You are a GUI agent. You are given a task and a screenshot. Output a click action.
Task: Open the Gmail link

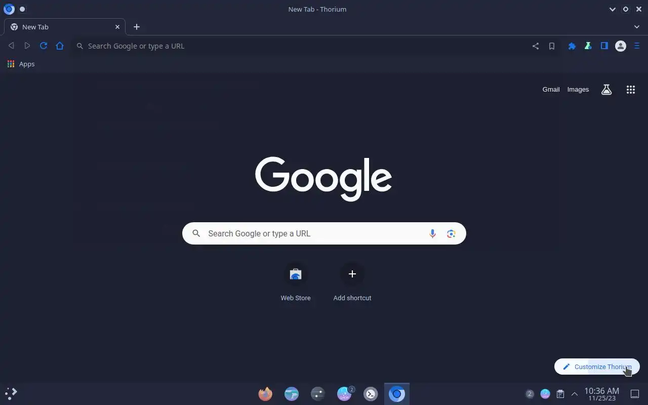click(x=551, y=90)
